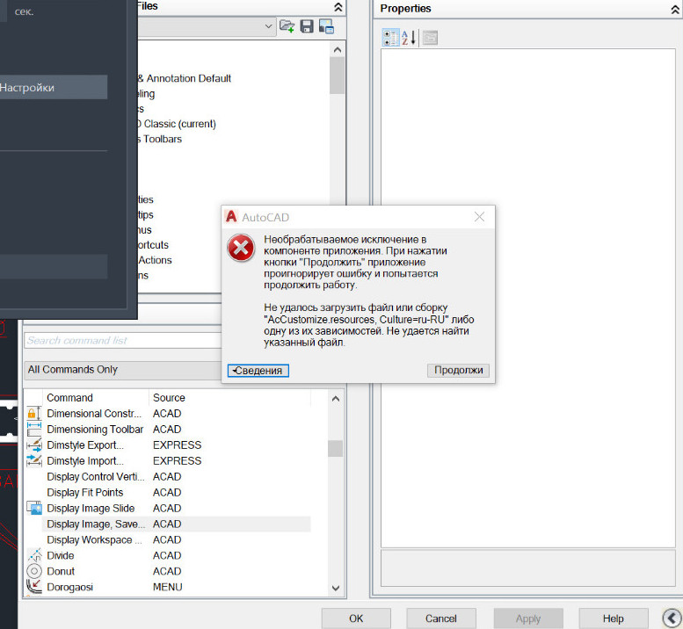Click the red error icon in AutoCAD dialog
The width and height of the screenshot is (683, 629).
point(241,248)
